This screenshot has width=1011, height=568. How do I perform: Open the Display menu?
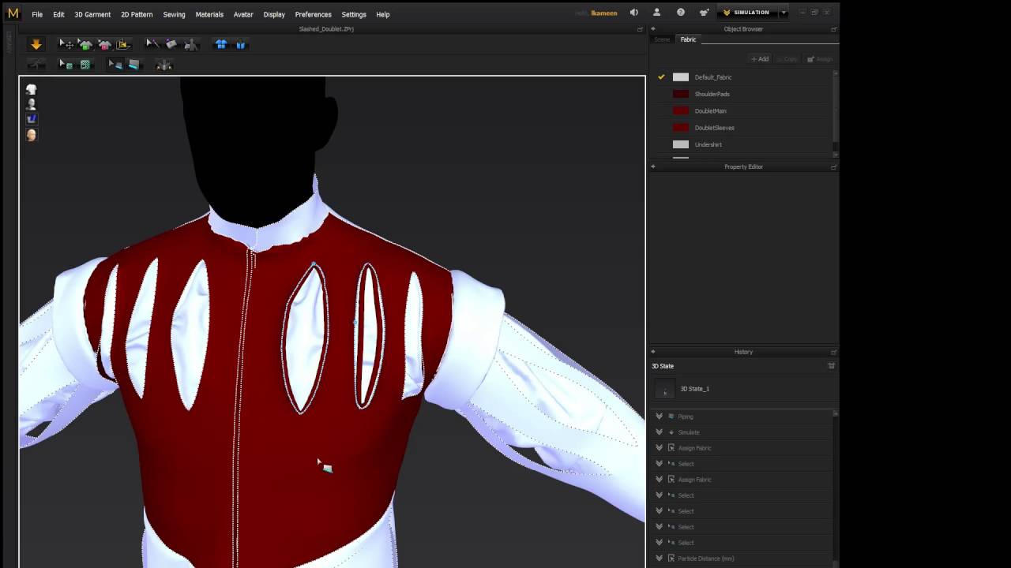(x=274, y=14)
